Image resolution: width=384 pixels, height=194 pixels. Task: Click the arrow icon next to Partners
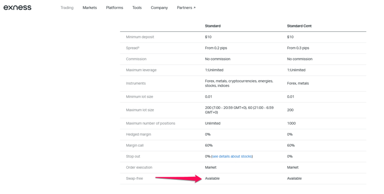195,8
